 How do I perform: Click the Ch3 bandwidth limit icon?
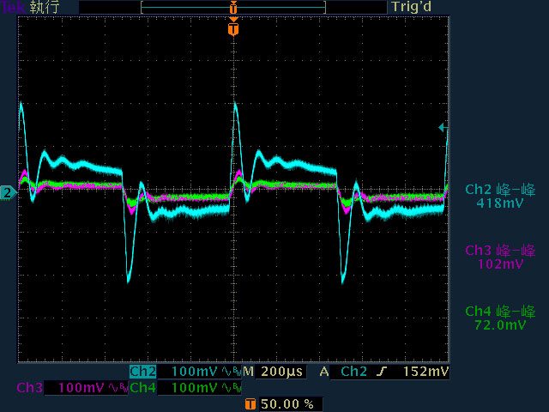coord(118,388)
